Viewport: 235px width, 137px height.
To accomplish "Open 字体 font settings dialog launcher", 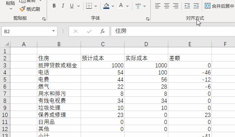I will 148,19.
